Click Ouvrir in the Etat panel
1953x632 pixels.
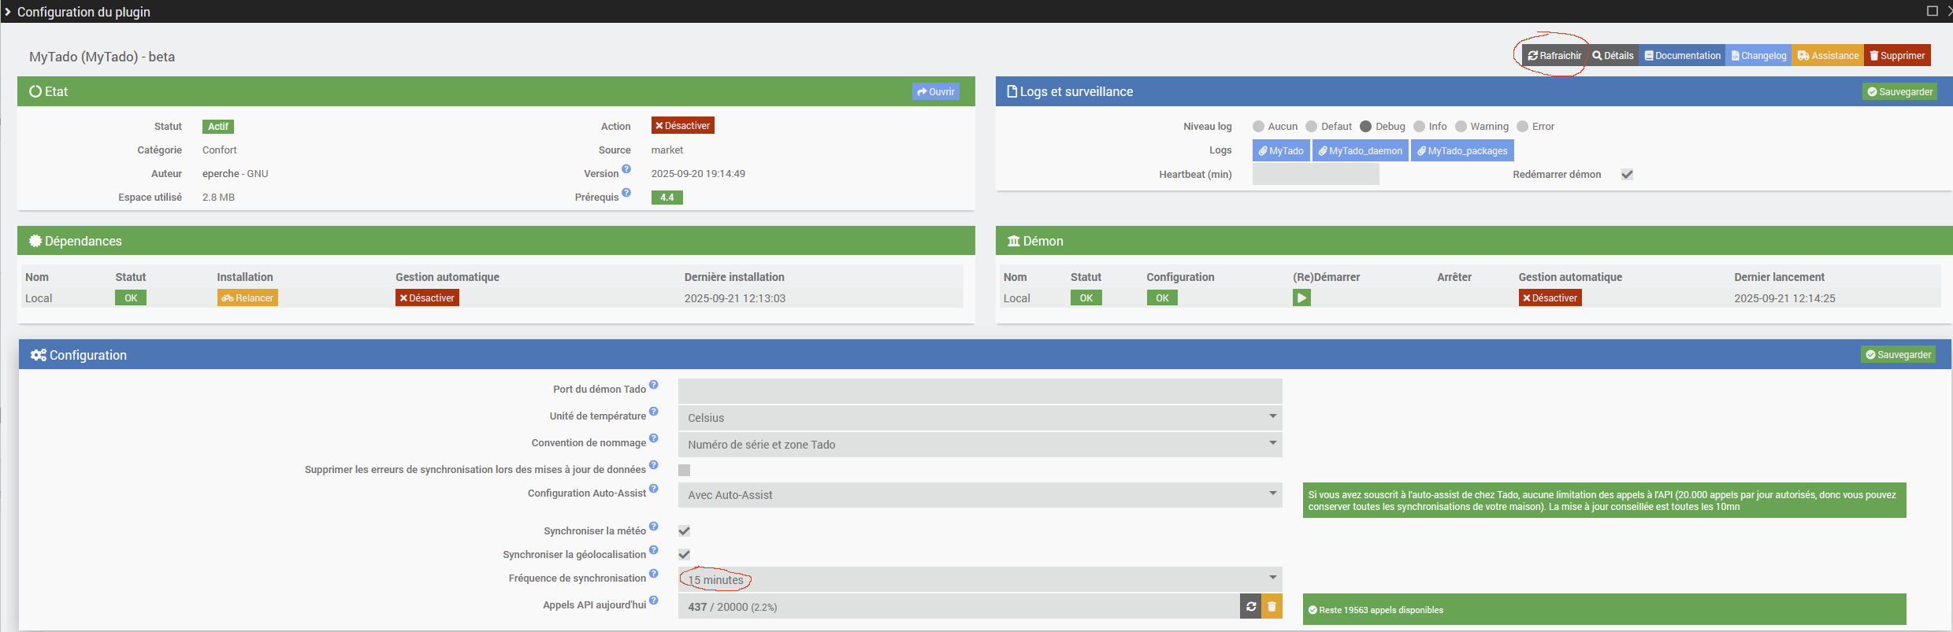pyautogui.click(x=936, y=92)
